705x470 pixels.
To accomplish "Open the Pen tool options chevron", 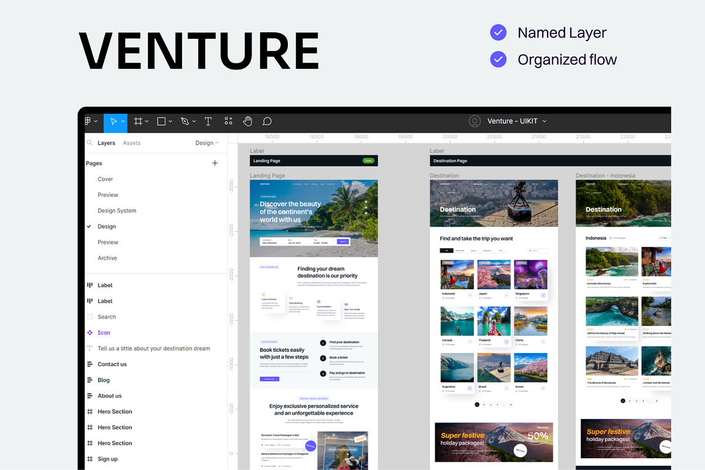I will click(x=194, y=122).
